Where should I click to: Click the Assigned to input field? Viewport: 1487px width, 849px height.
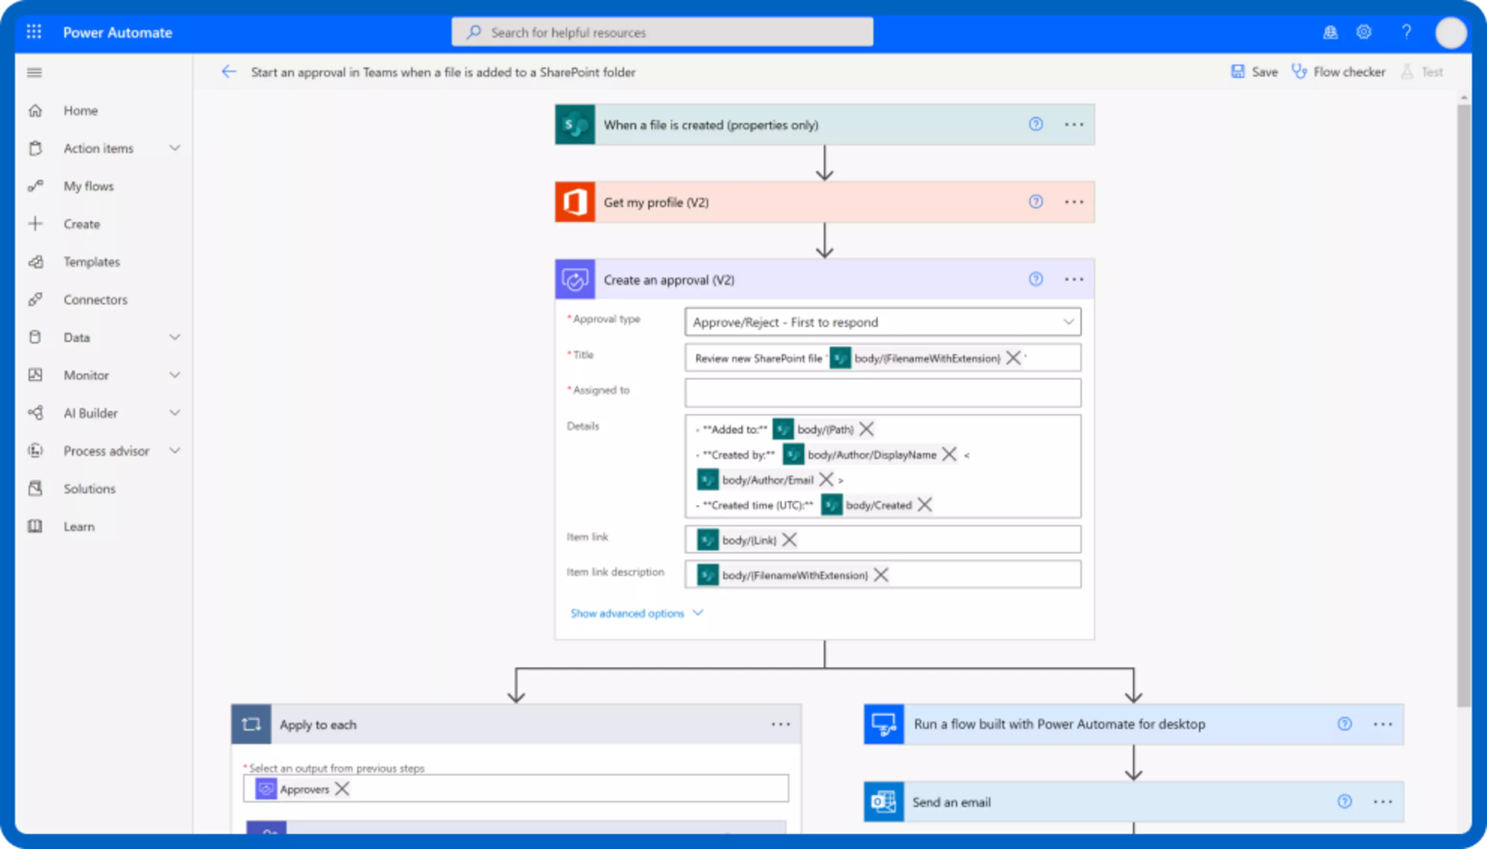883,393
